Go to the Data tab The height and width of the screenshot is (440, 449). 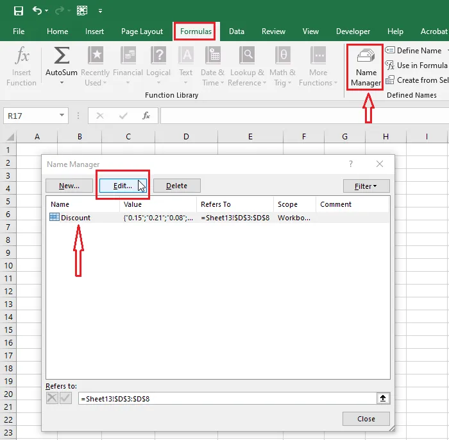click(237, 31)
